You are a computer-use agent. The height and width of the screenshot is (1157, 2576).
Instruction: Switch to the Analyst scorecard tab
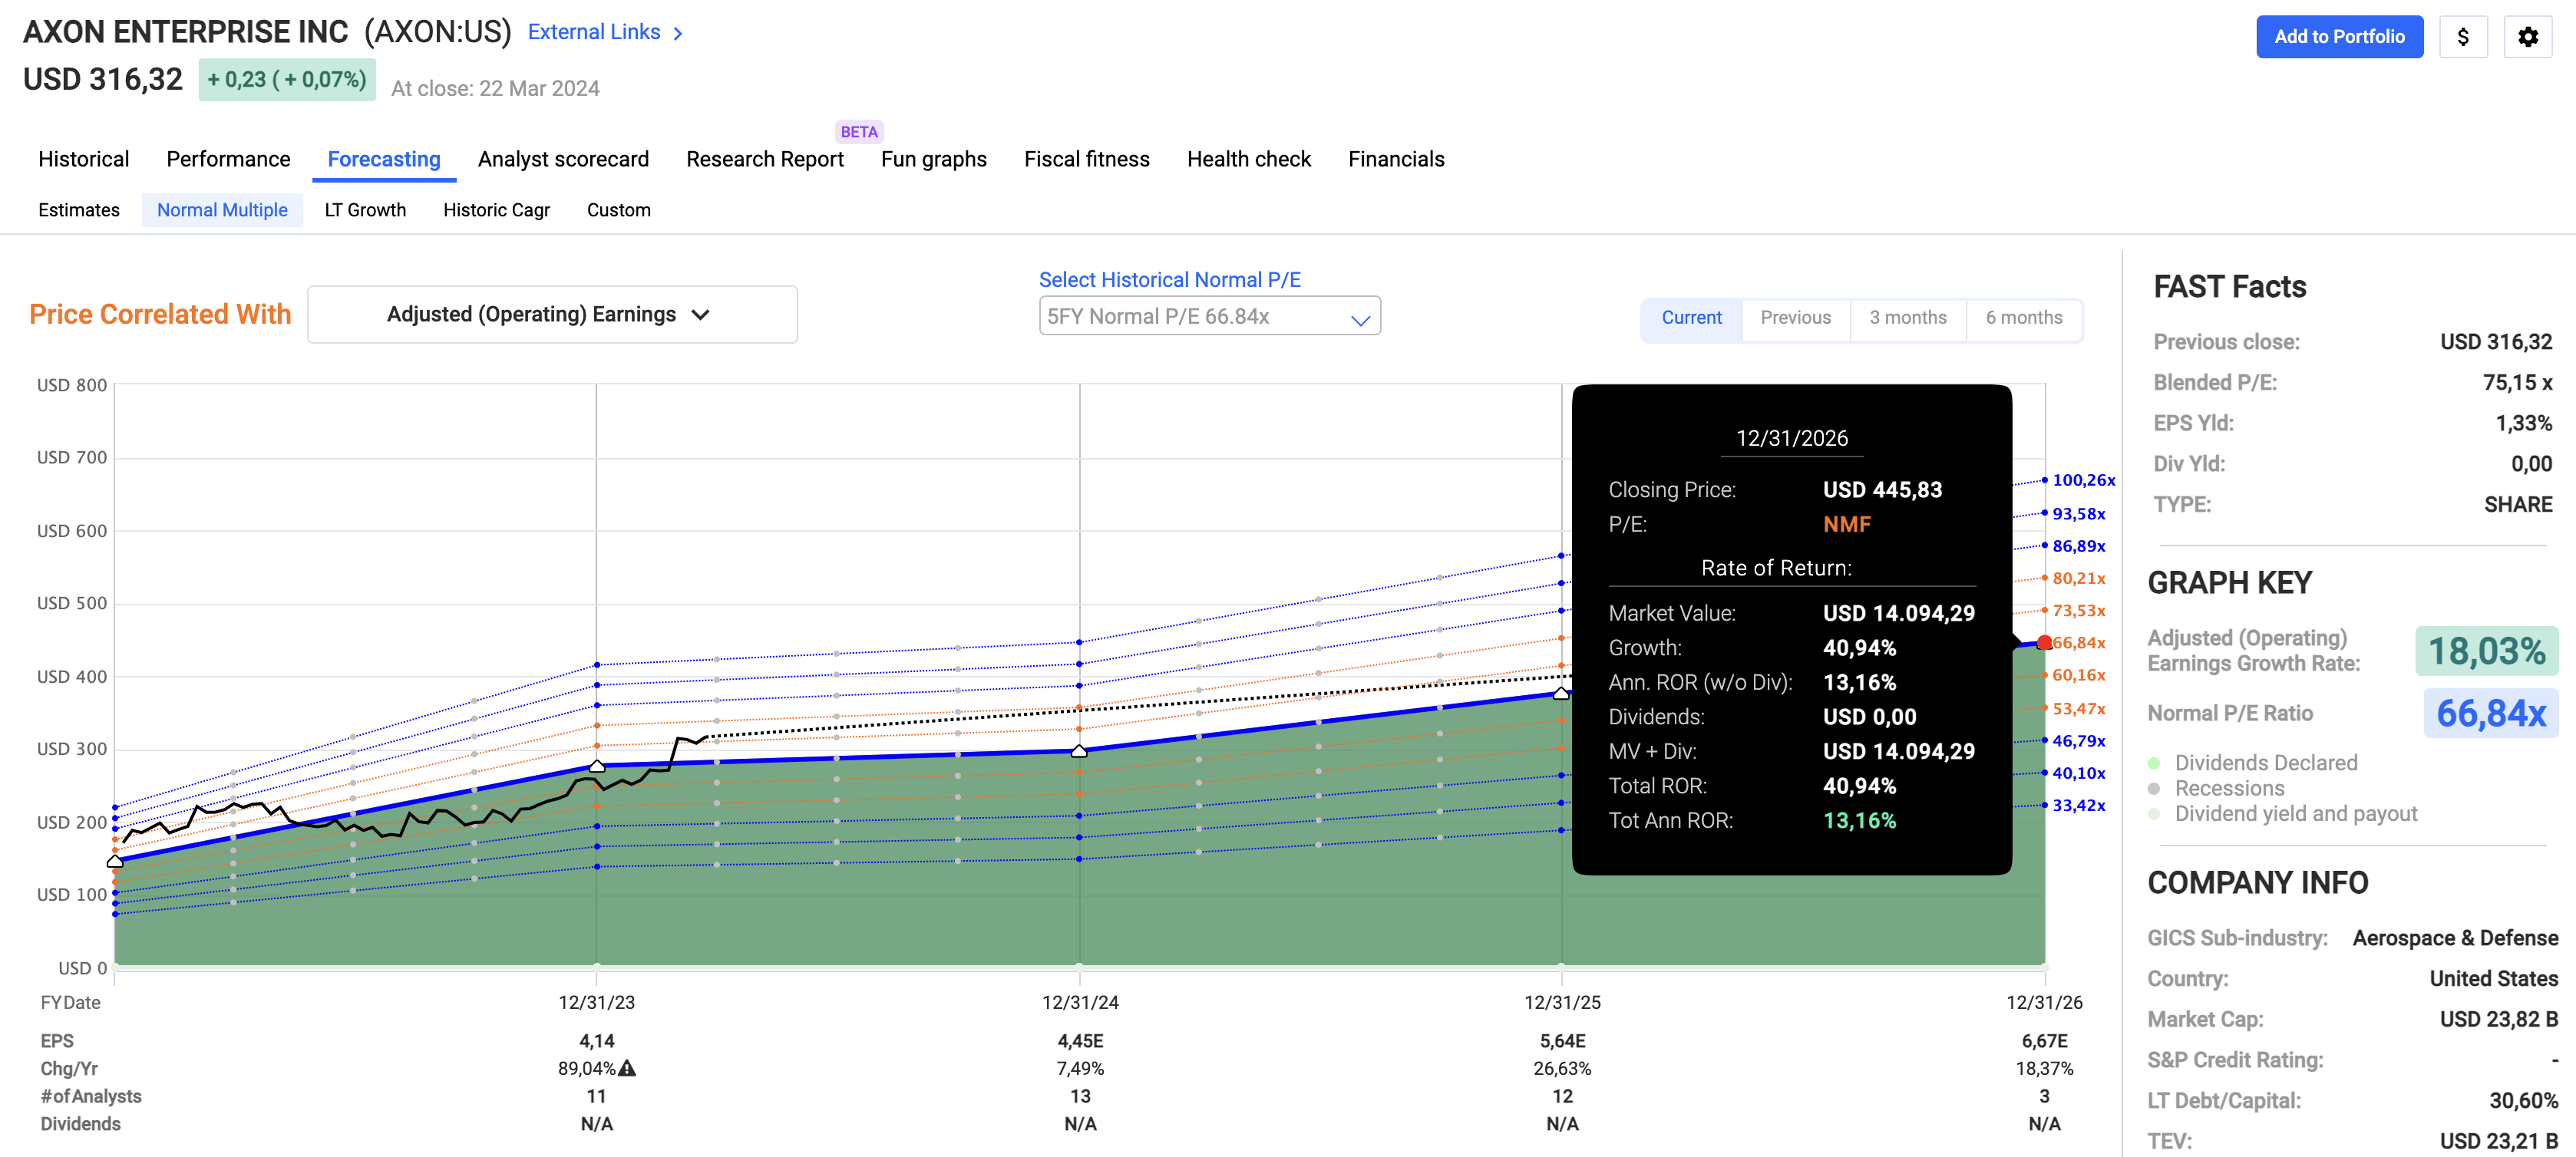click(563, 159)
